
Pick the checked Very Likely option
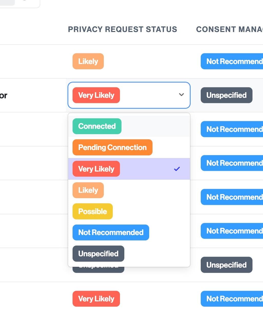point(96,169)
